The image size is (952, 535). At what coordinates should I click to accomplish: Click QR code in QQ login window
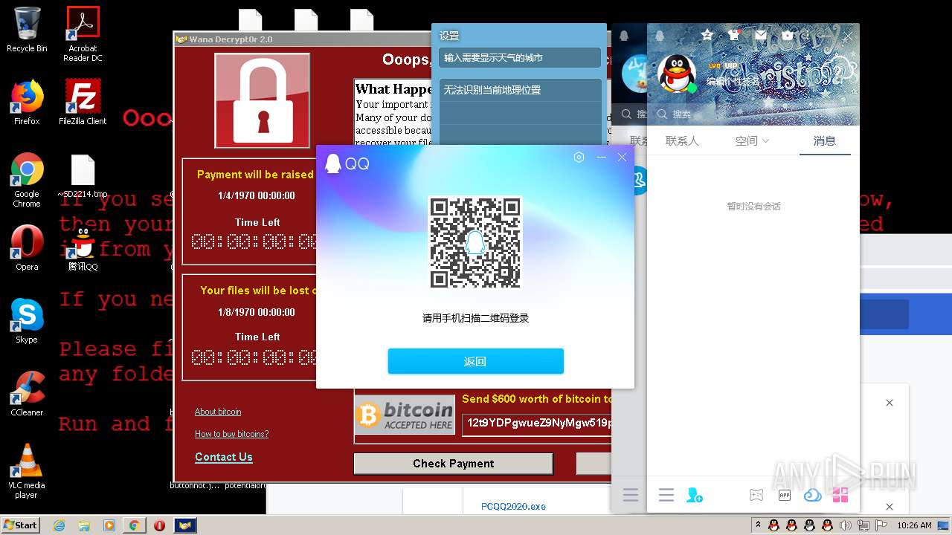tap(475, 242)
